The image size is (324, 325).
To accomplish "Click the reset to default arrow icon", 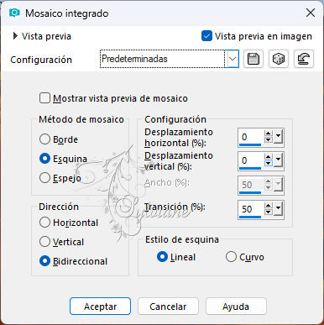I will click(x=304, y=59).
